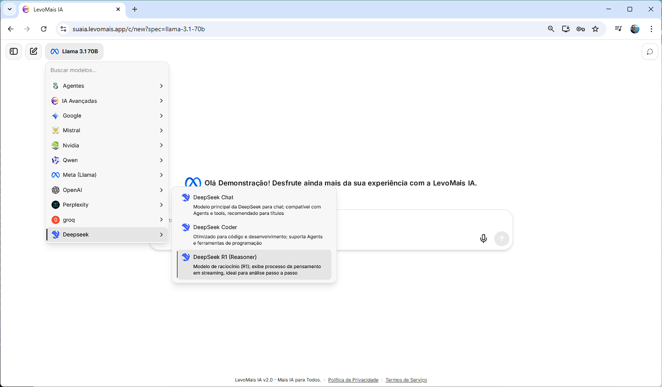Viewport: 662px width, 387px height.
Task: Click the browser zoom magnifier icon
Action: pyautogui.click(x=551, y=29)
